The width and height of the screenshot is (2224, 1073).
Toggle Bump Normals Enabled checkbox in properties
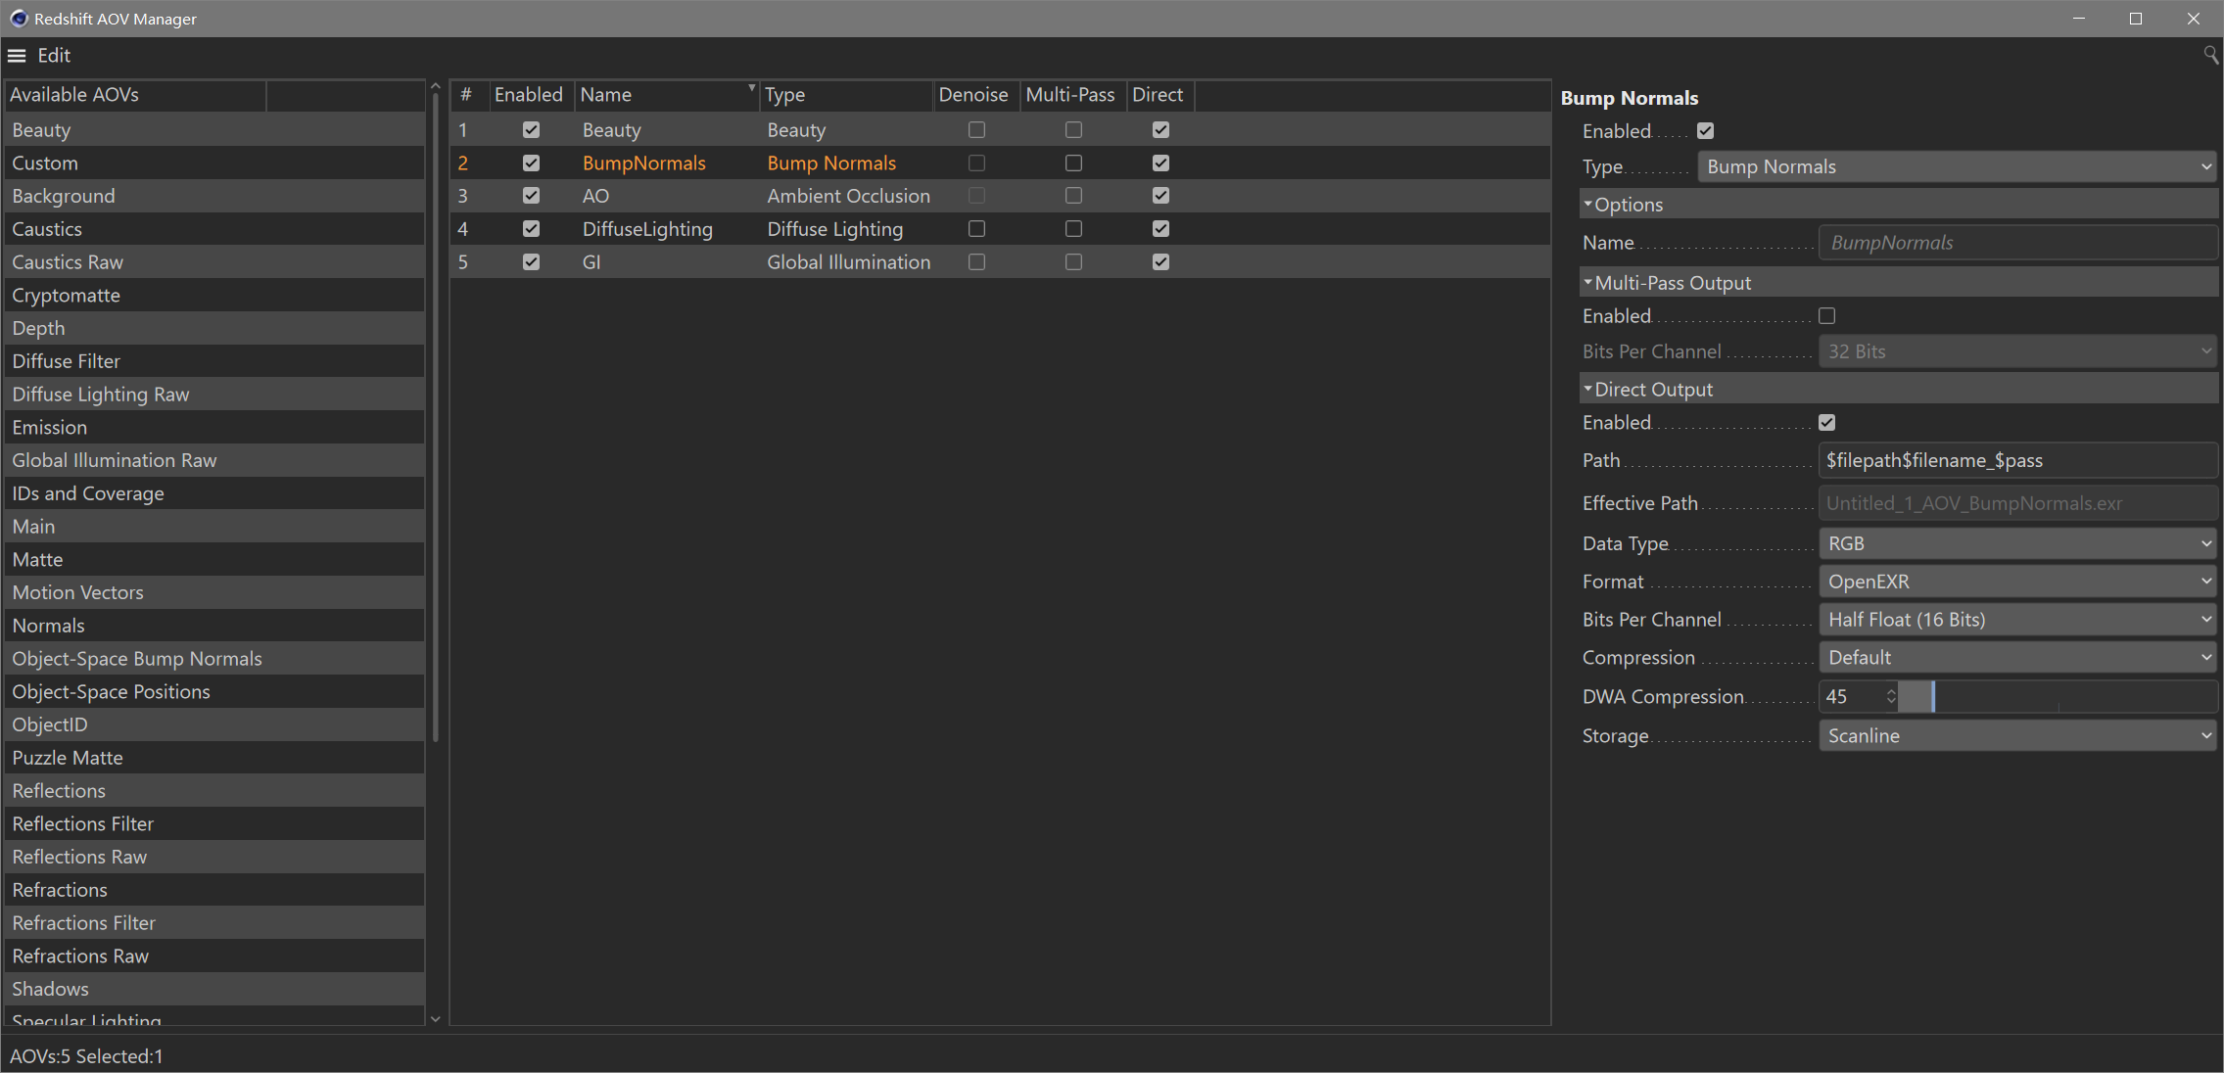1705,131
